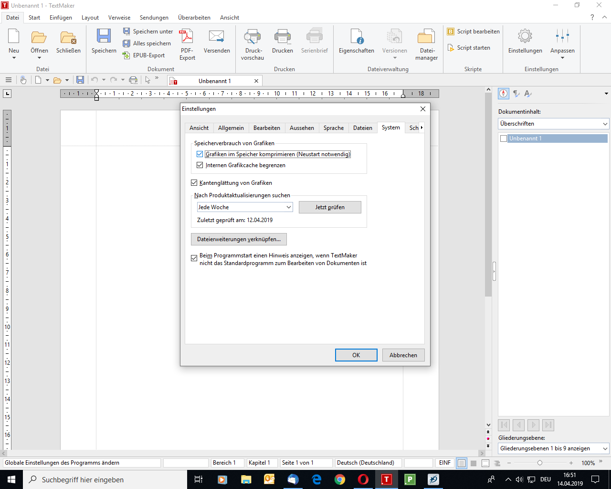Switch to the Dateien tab in dialog
The width and height of the screenshot is (611, 489).
[x=363, y=128]
